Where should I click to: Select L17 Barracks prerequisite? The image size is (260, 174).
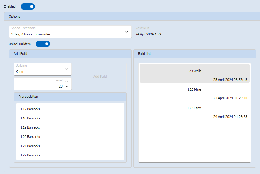point(30,109)
